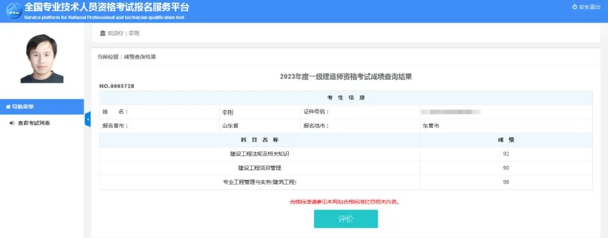608x238 pixels.
Task: Click the 成绩 column header
Action: point(506,140)
